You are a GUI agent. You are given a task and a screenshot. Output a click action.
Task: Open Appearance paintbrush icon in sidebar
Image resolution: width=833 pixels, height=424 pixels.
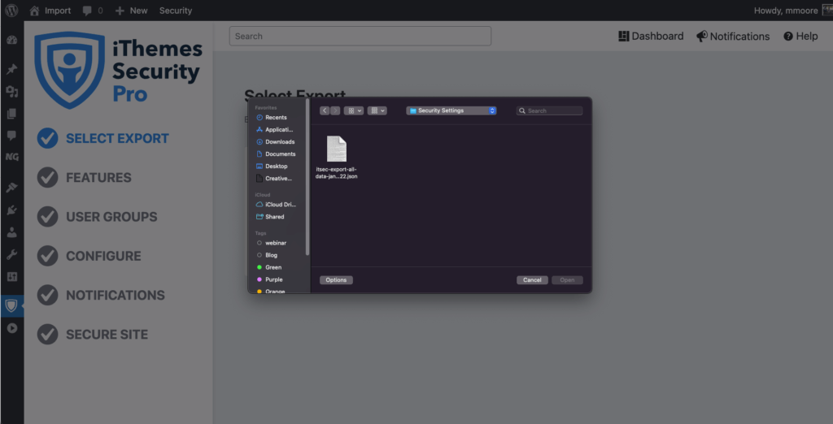point(11,188)
